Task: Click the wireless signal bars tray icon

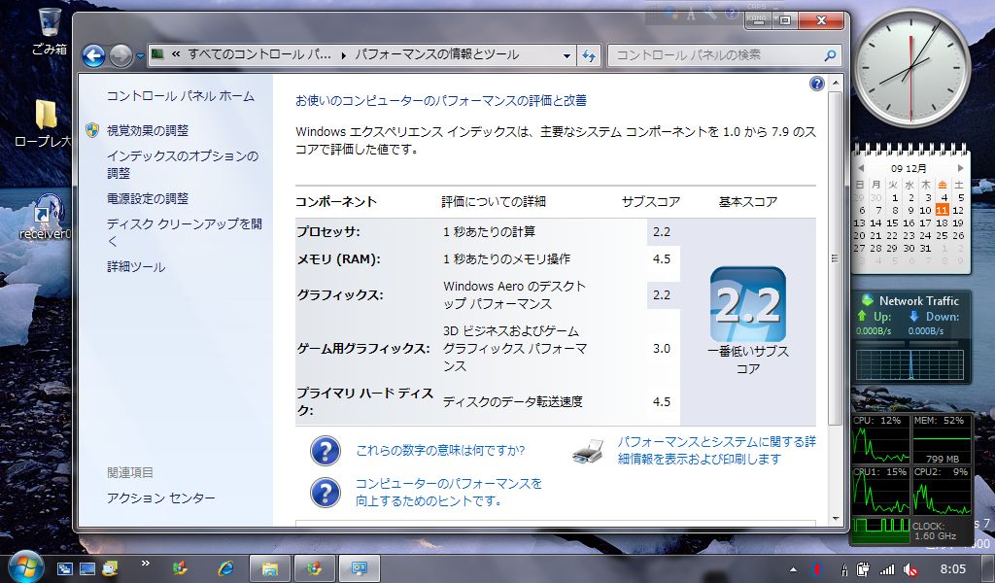Action: (x=887, y=569)
